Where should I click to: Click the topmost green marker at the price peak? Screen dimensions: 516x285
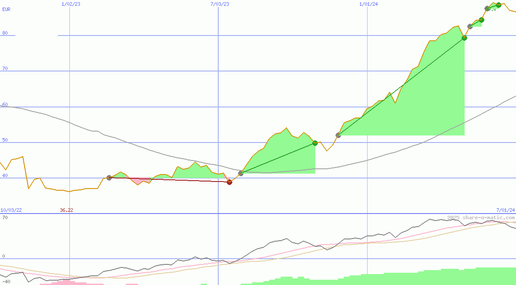pyautogui.click(x=498, y=5)
